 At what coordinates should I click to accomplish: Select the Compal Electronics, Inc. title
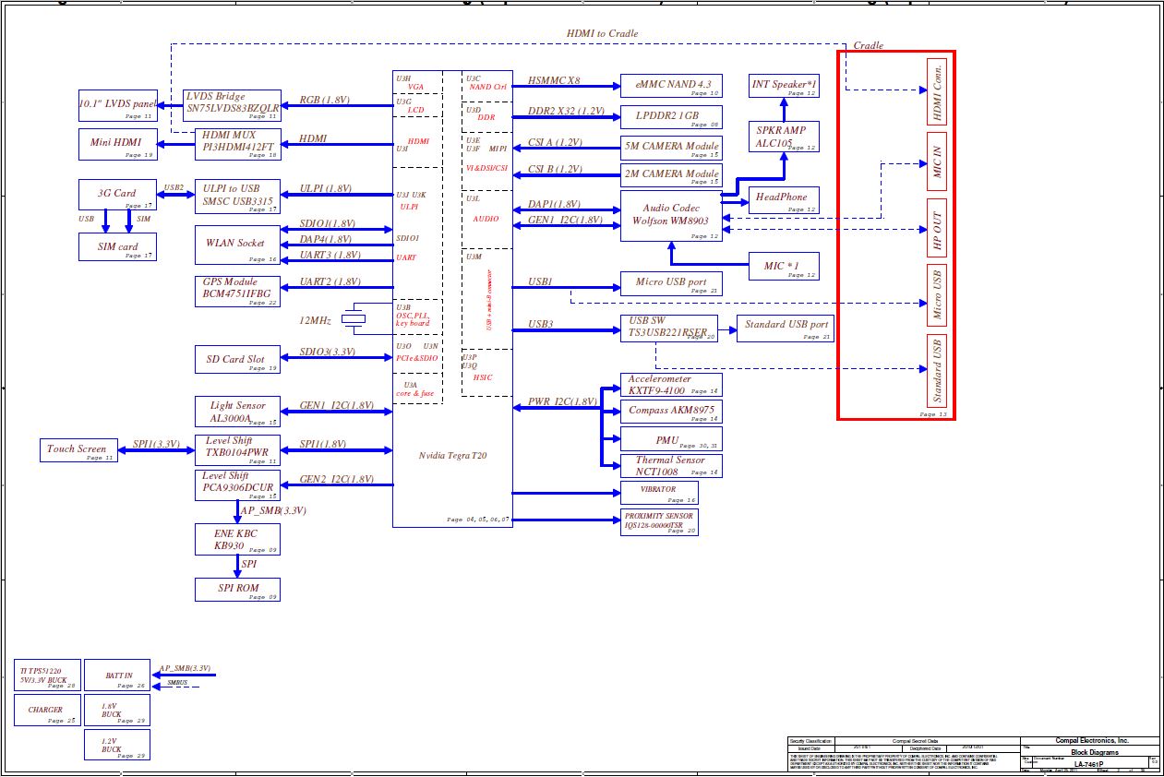coord(1093,740)
